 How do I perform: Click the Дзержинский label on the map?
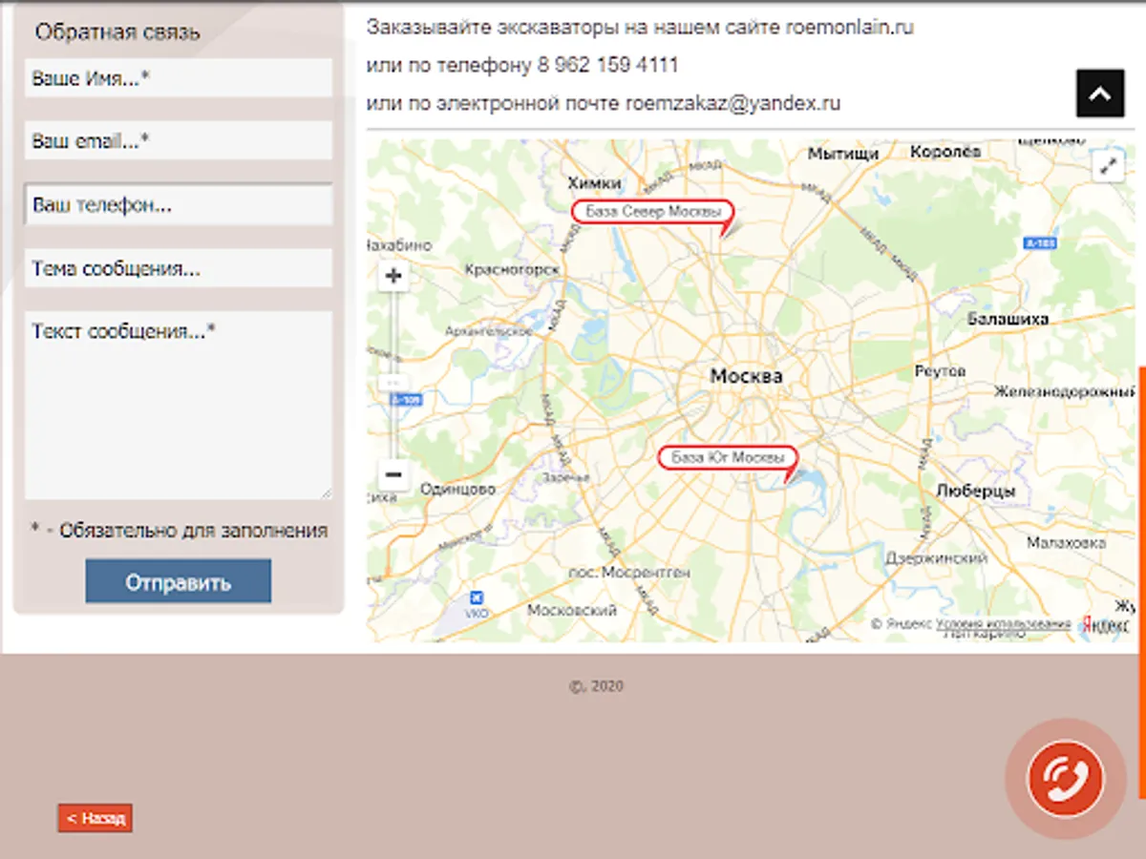click(x=937, y=558)
